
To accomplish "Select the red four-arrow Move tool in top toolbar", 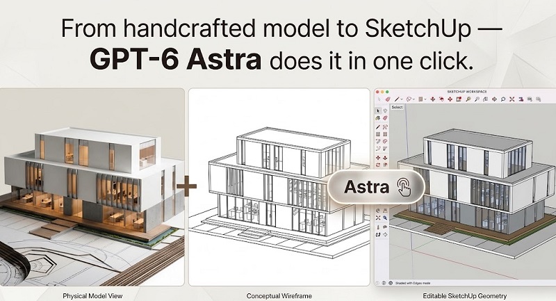I will click(450, 99).
